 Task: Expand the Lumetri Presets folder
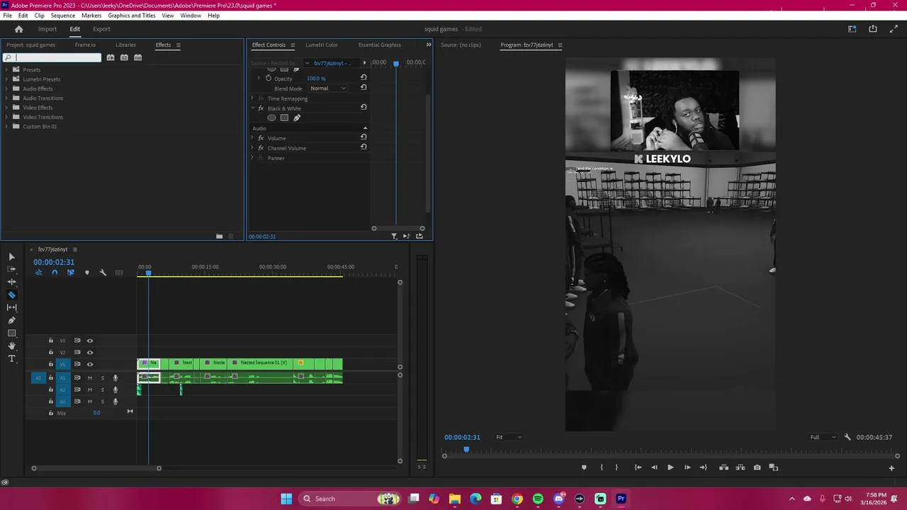tap(6, 79)
